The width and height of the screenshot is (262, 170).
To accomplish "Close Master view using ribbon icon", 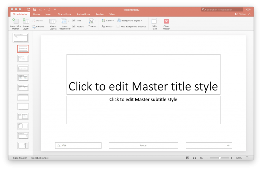I will [166, 23].
